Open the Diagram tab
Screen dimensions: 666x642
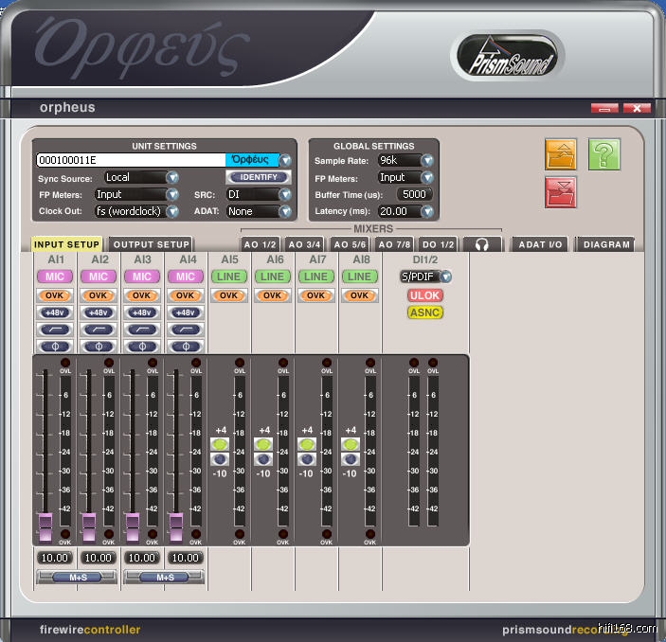(x=606, y=244)
